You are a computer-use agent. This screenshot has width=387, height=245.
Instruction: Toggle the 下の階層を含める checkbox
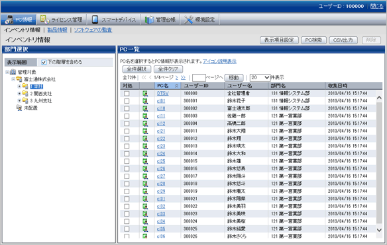(x=44, y=62)
